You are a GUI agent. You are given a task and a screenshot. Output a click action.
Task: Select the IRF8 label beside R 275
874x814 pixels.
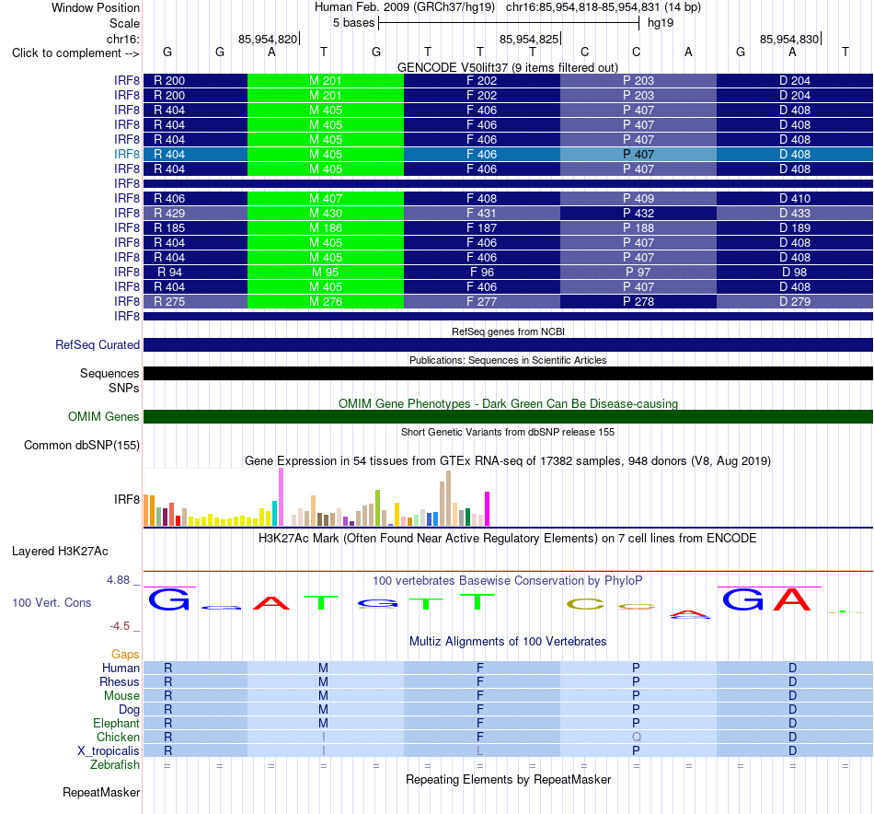(x=127, y=301)
